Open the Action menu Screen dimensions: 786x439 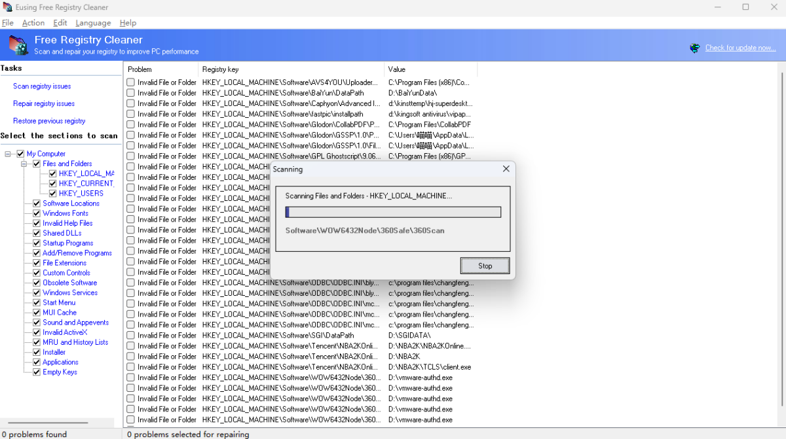(33, 22)
